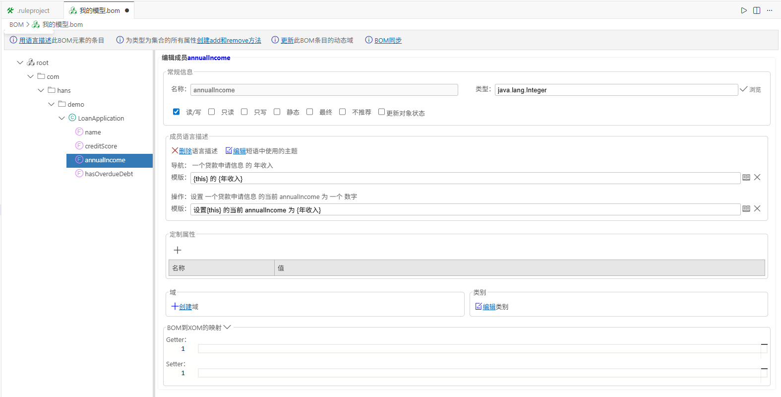Collapse the BOM到XOM的映射 section
The height and width of the screenshot is (397, 781).
[227, 327]
